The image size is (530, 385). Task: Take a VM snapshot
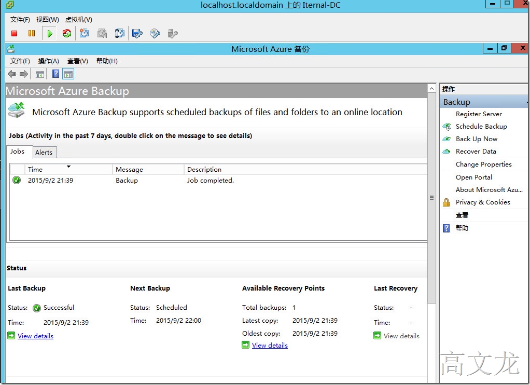click(x=84, y=33)
